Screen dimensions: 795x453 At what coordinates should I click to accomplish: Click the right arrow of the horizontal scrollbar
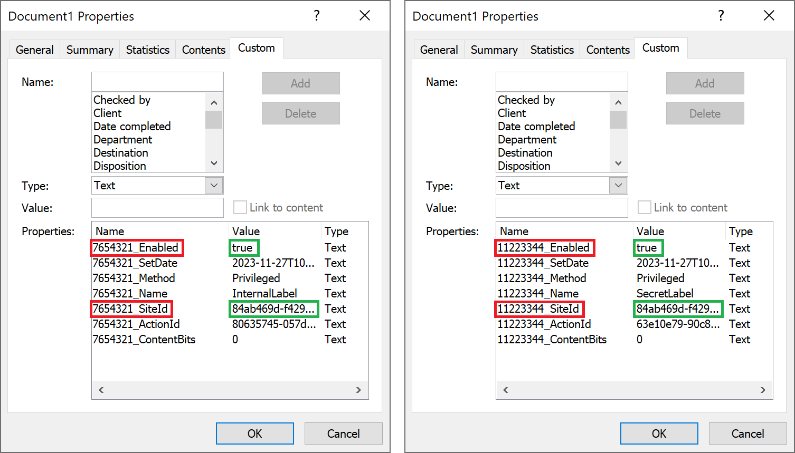coord(359,390)
